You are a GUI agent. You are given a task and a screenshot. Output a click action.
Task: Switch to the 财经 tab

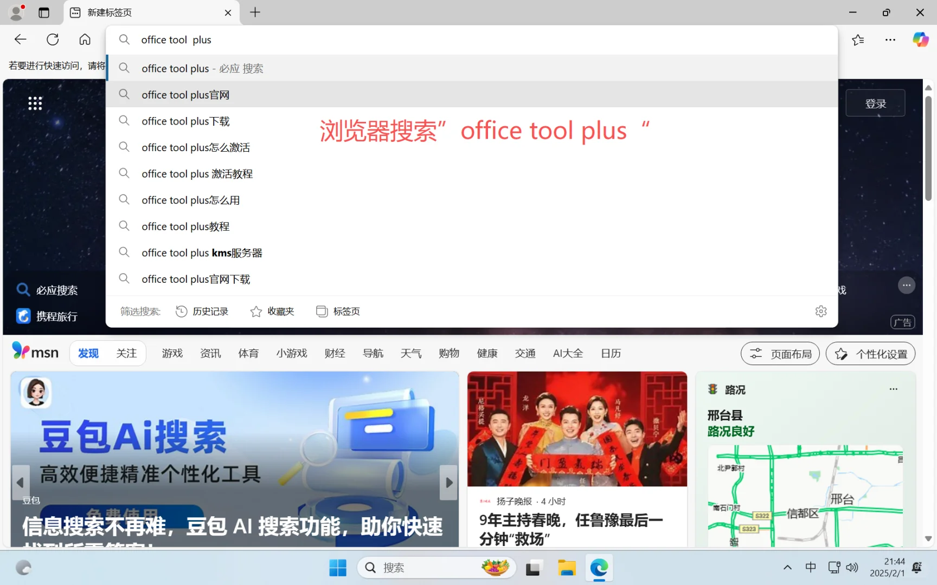pos(335,353)
